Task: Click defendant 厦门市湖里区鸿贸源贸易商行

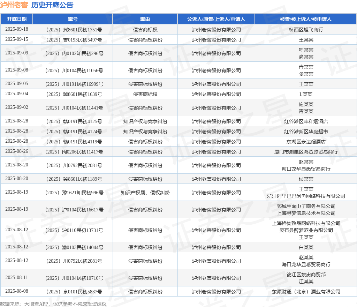Action: pos(306,152)
